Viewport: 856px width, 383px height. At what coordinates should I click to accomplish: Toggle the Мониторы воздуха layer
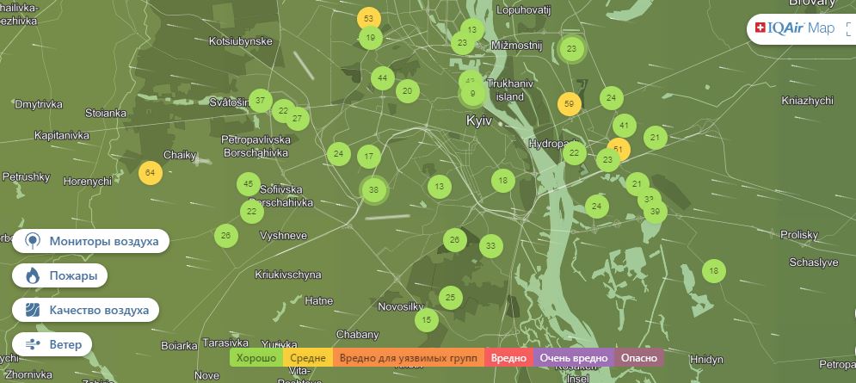pos(91,241)
